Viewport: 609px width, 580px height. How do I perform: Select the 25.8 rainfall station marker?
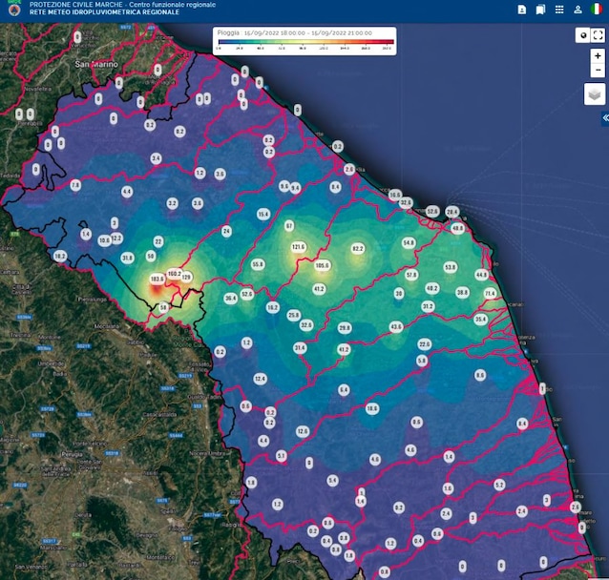pos(294,315)
